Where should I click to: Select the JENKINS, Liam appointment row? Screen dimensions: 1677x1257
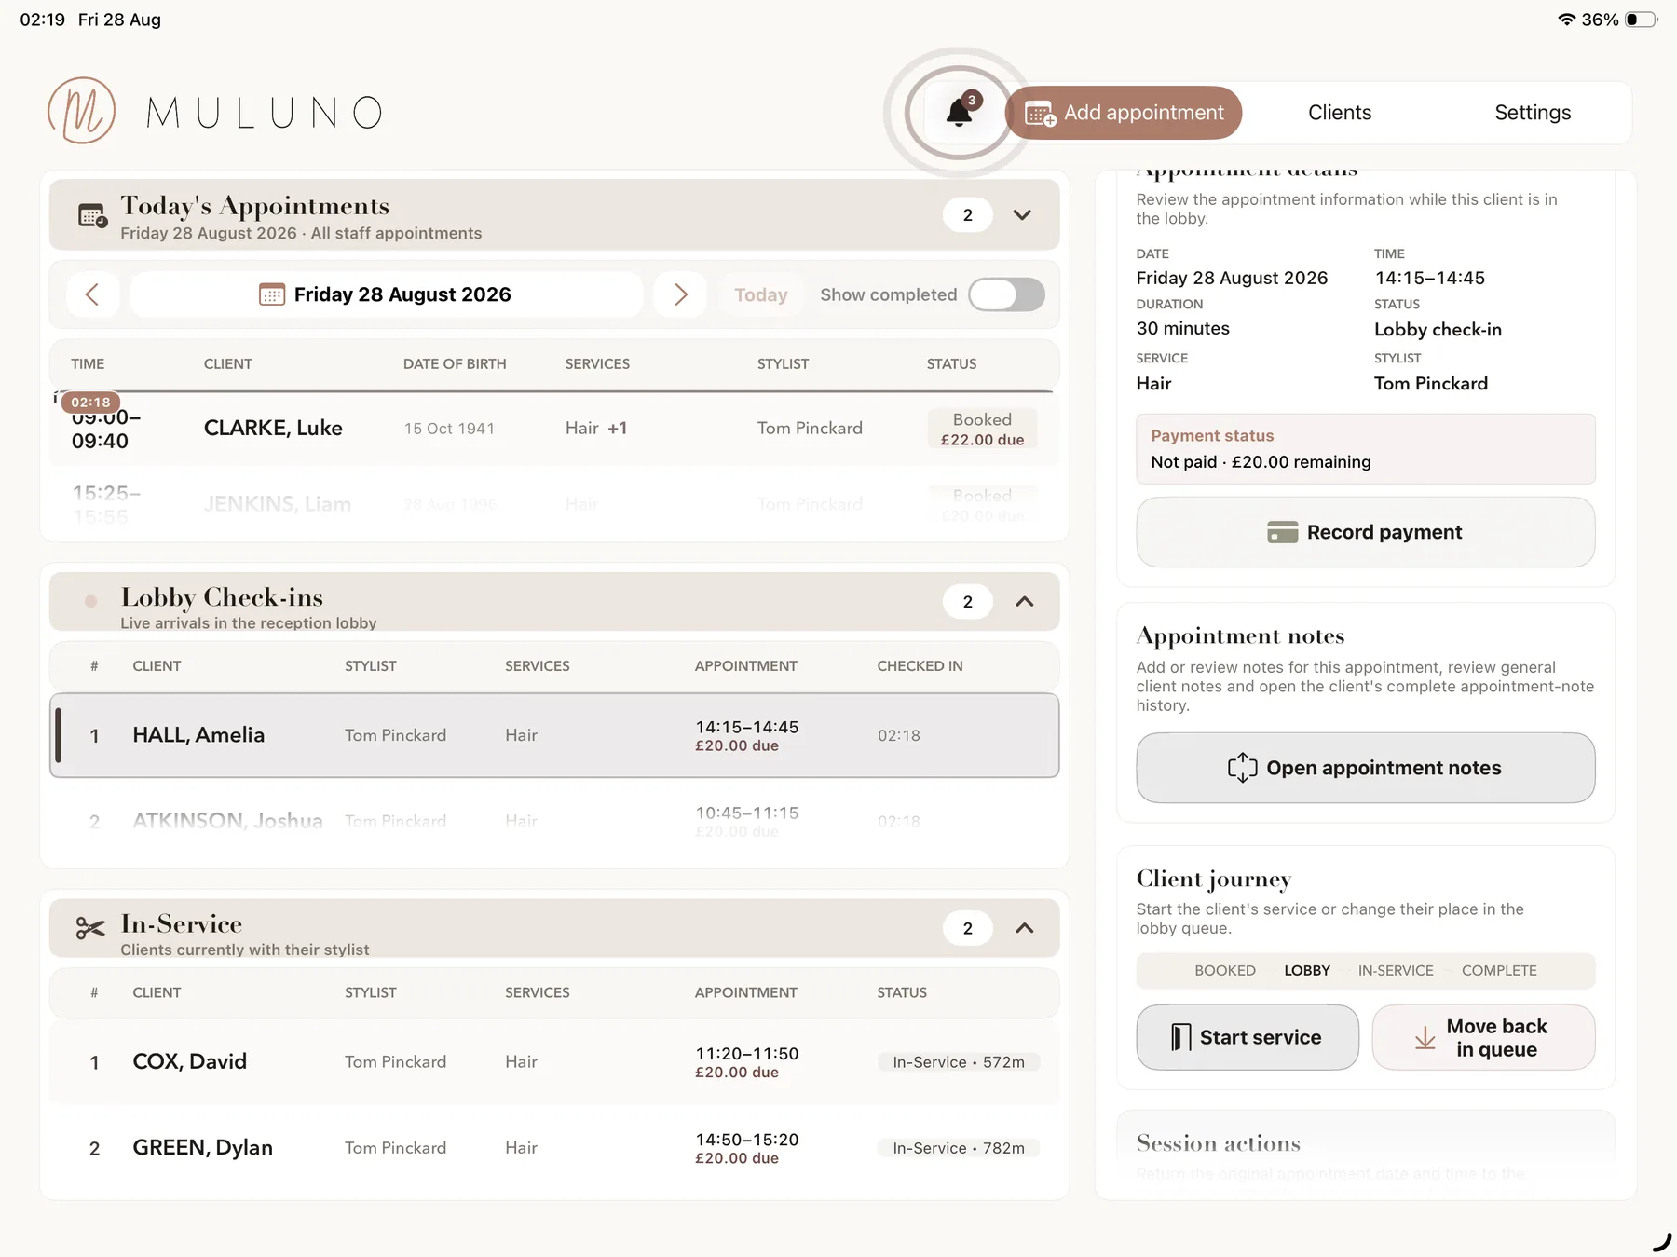coord(553,504)
